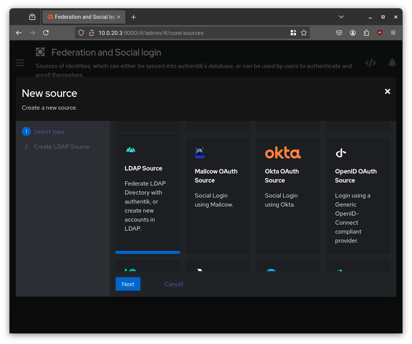Click the browser forward arrow
Image resolution: width=412 pixels, height=344 pixels.
(32, 33)
